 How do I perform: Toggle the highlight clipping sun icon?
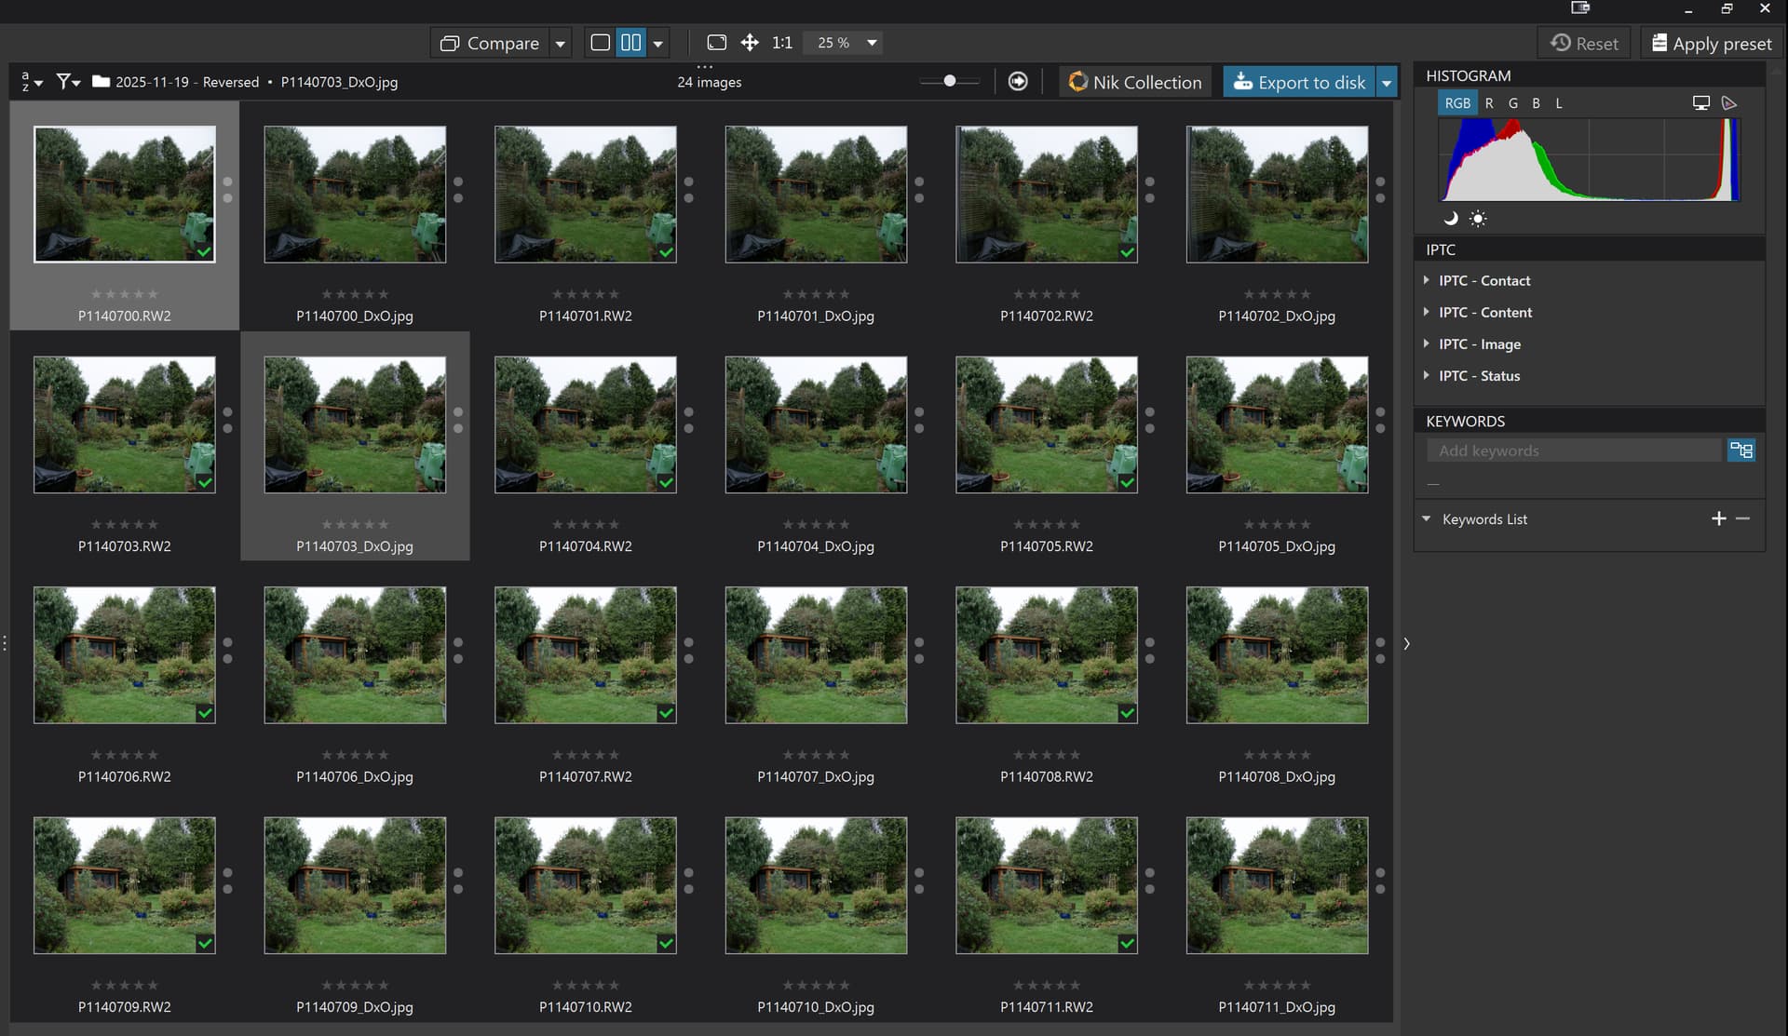(x=1478, y=219)
